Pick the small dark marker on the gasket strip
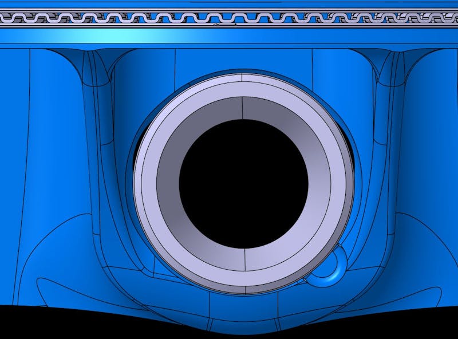Image resolution: width=458 pixels, height=339 pixels. coord(235,25)
